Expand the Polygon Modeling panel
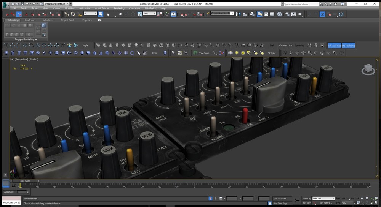Image resolution: width=381 pixels, height=207 pixels. coord(25,39)
